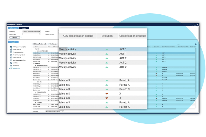Open Analysis view chart icon
Image resolution: width=206 pixels, height=137 pixels.
[11, 68]
